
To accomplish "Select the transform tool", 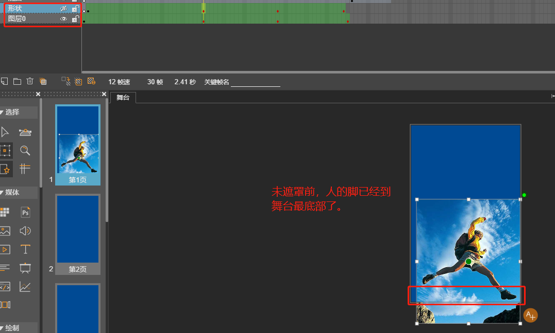I will click(x=5, y=151).
